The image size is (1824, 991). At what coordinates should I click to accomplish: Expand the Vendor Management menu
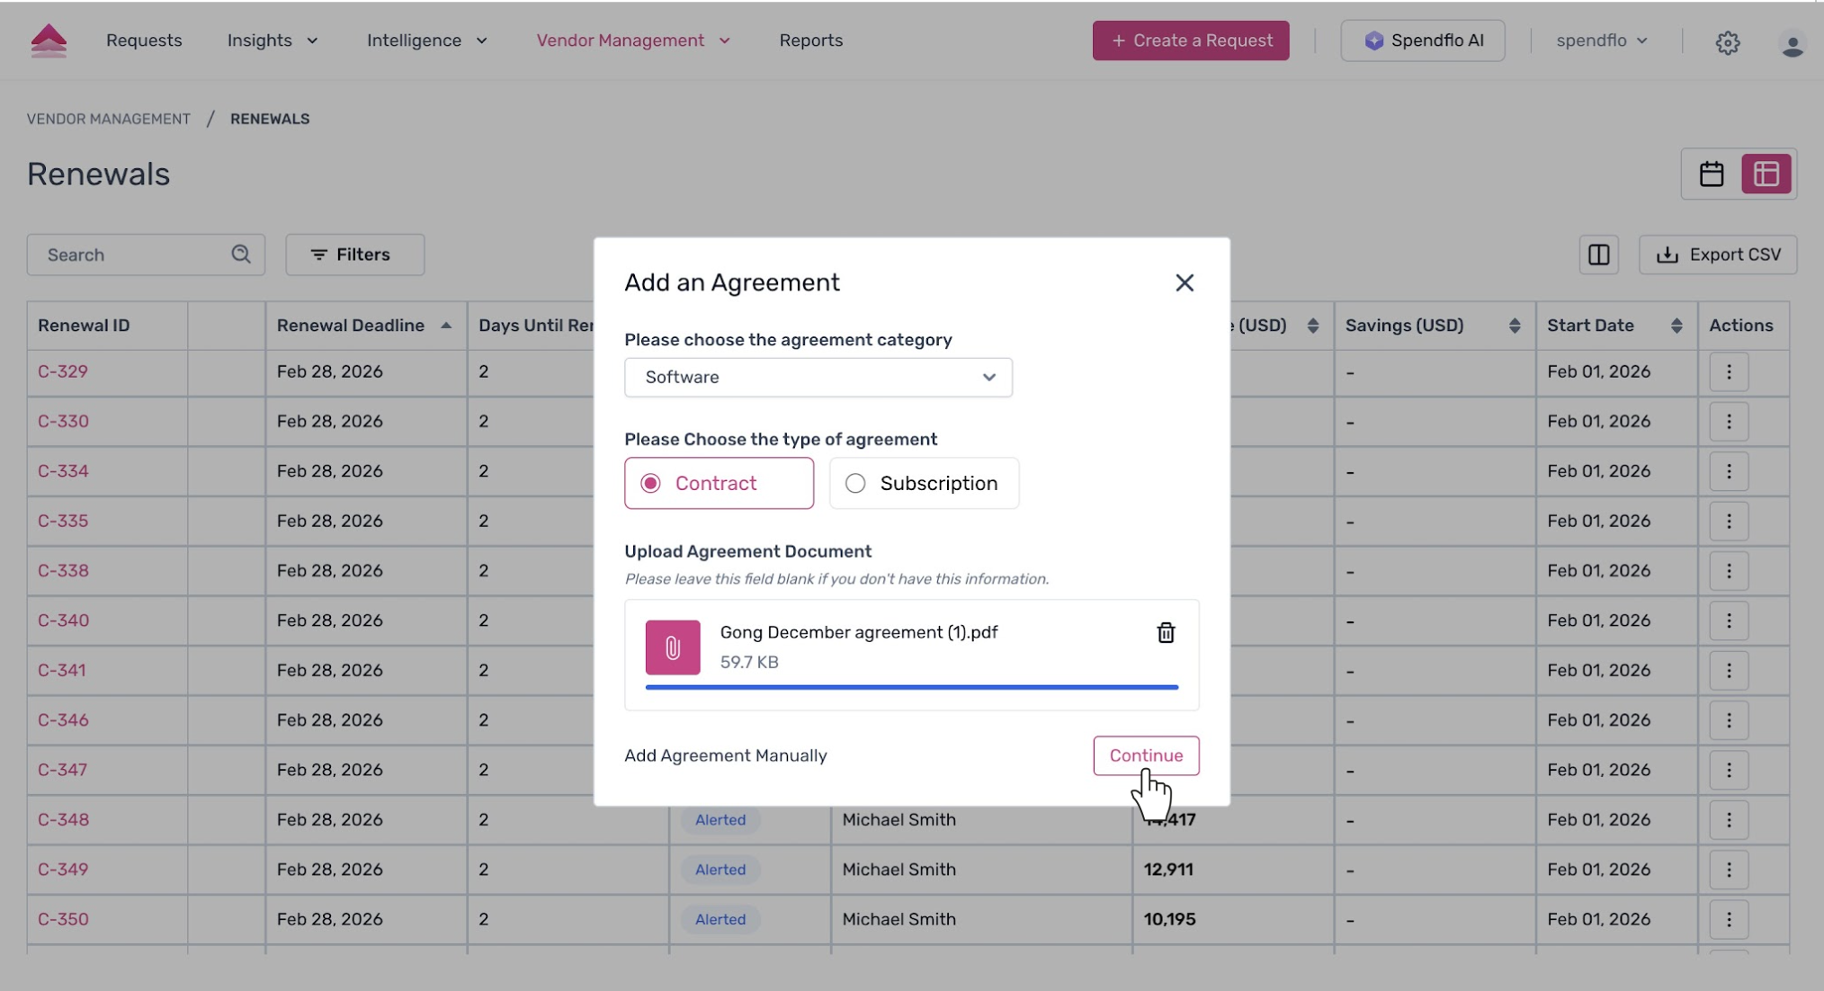pos(632,40)
